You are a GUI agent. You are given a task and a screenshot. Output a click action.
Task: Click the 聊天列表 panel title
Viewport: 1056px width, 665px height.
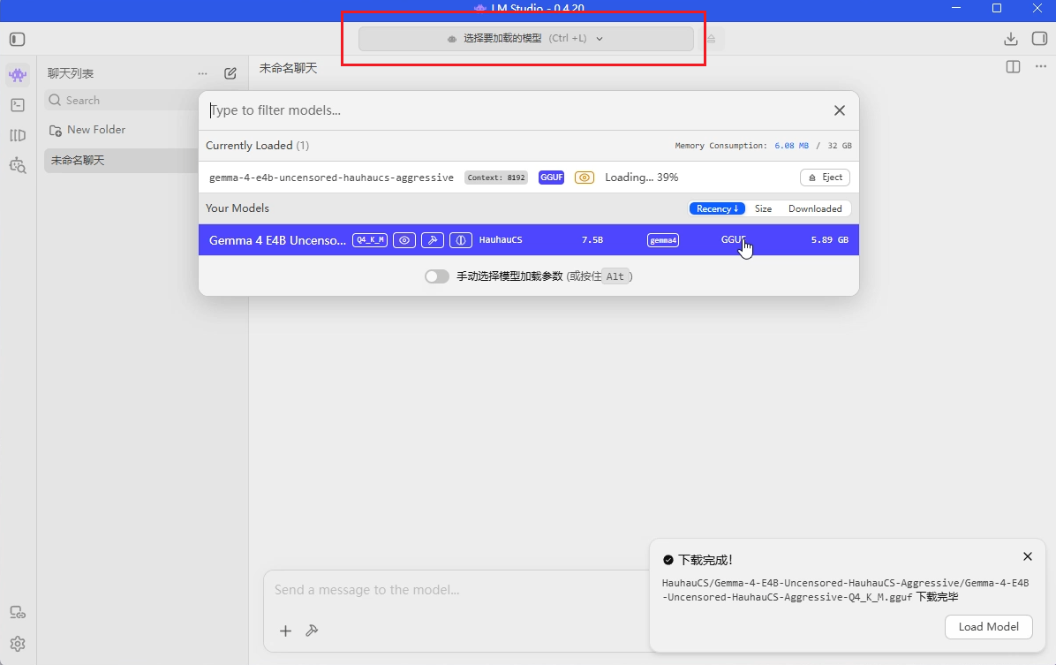[71, 73]
